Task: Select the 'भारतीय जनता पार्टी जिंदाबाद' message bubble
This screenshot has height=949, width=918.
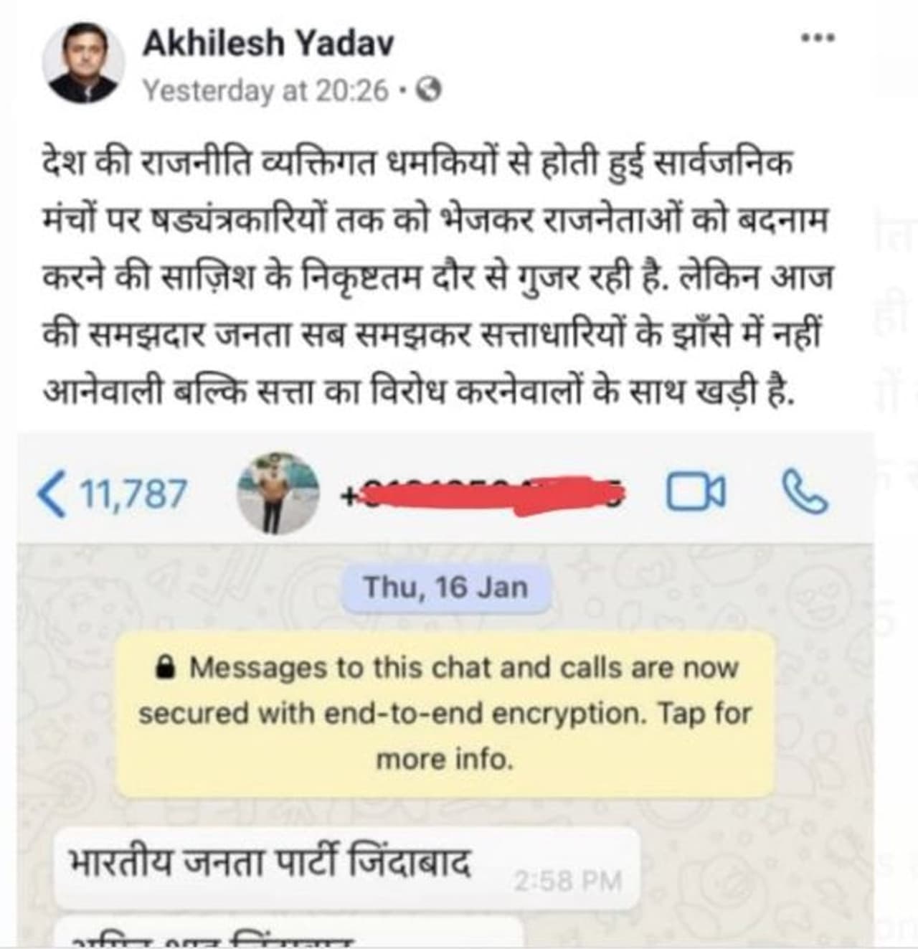Action: coord(346,867)
